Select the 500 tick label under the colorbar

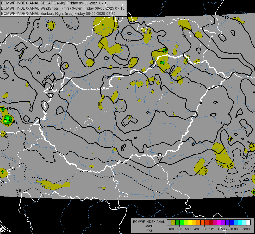[x=188, y=229]
